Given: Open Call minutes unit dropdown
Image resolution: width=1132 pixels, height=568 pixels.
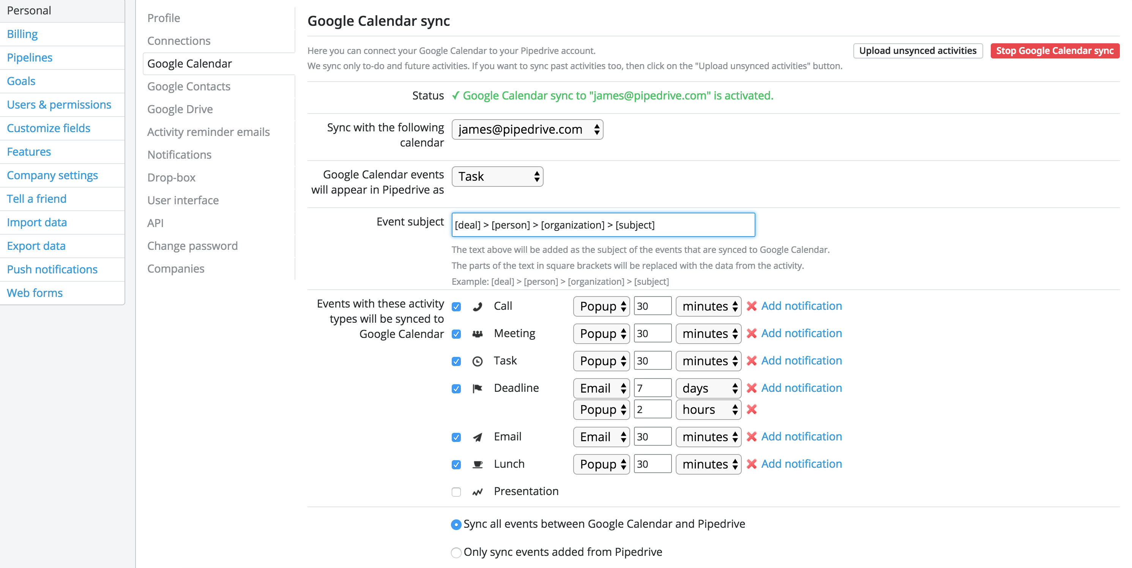Looking at the screenshot, I should pyautogui.click(x=708, y=306).
